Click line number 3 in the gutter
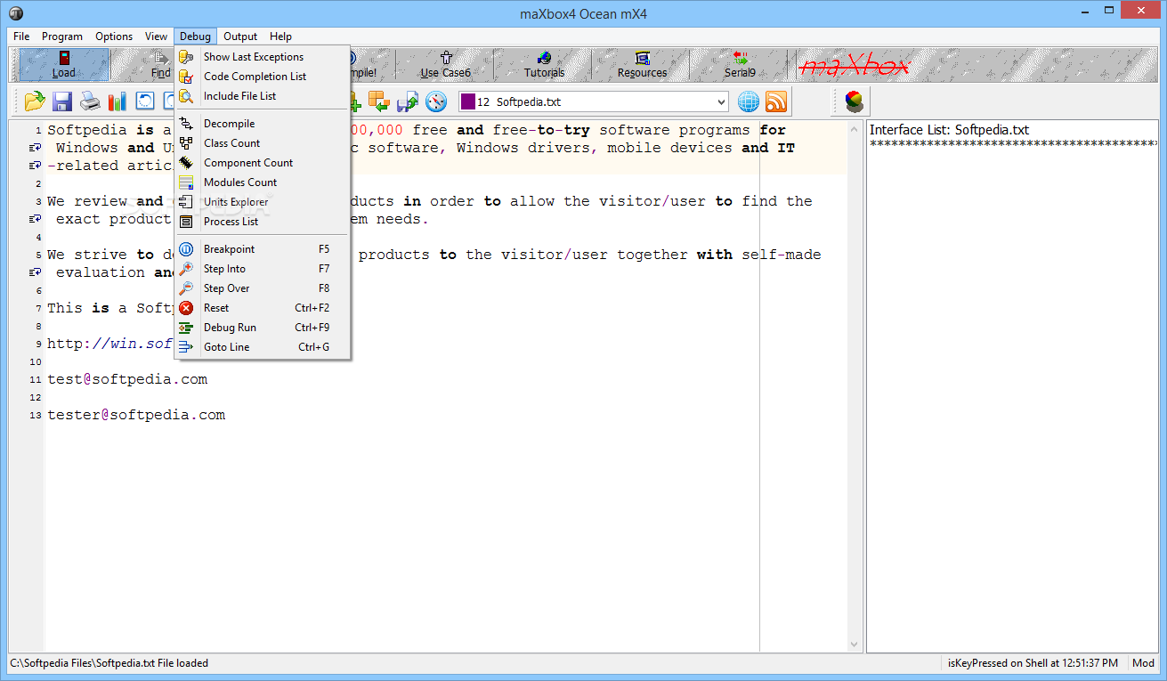Image resolution: width=1167 pixels, height=681 pixels. click(x=38, y=202)
